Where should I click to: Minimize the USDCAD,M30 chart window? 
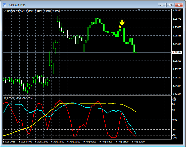[162, 5]
